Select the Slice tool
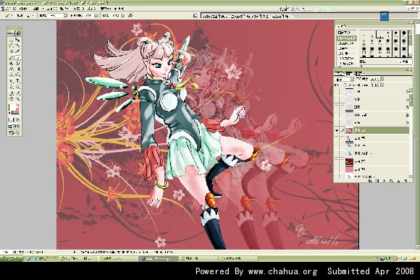 tap(17, 51)
